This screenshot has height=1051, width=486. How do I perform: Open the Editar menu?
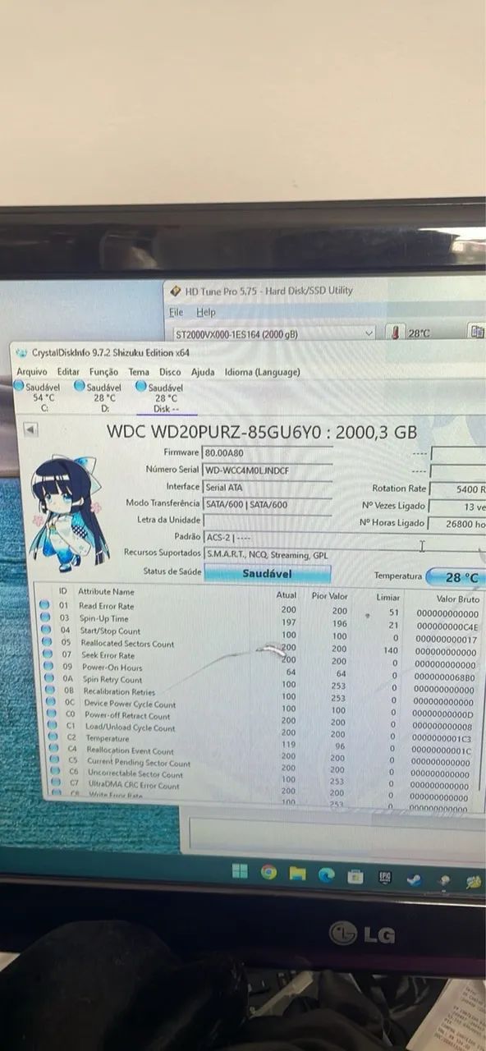coord(68,371)
